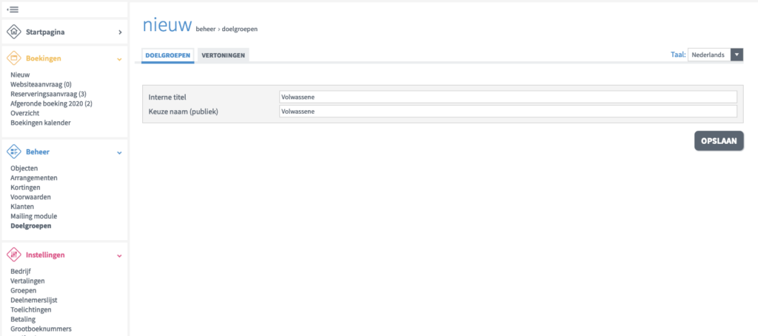
Task: Open Groepen settings
Action: (23, 291)
